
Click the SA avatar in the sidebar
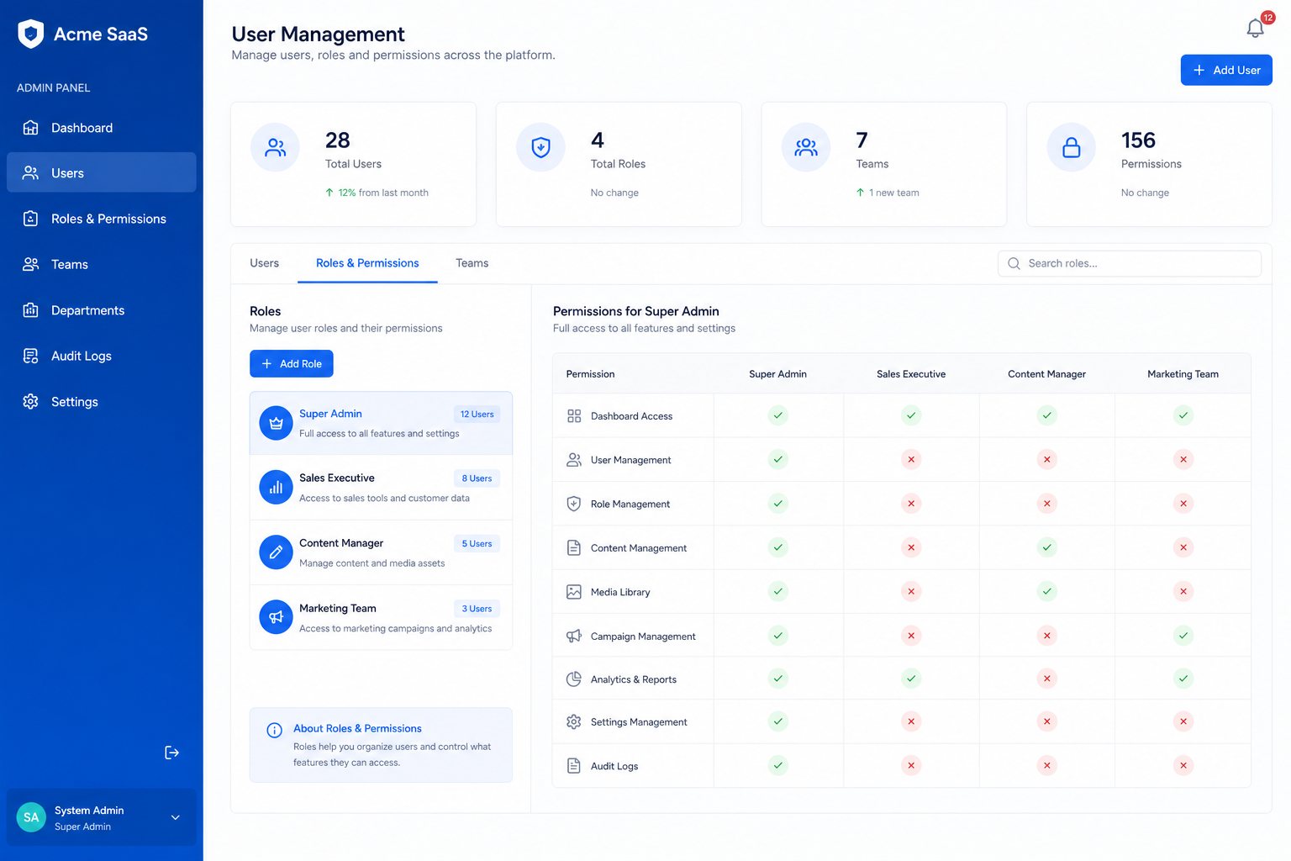pyautogui.click(x=31, y=817)
